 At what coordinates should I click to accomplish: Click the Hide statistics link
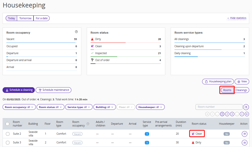(237, 18)
